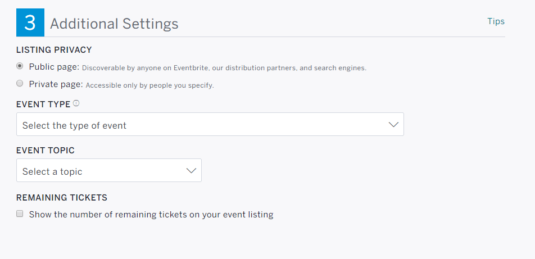Select the Public page radio button
535x259 pixels.
coord(20,66)
